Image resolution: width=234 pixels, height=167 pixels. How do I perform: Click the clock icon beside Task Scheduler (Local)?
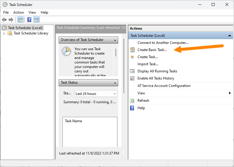click(4, 28)
